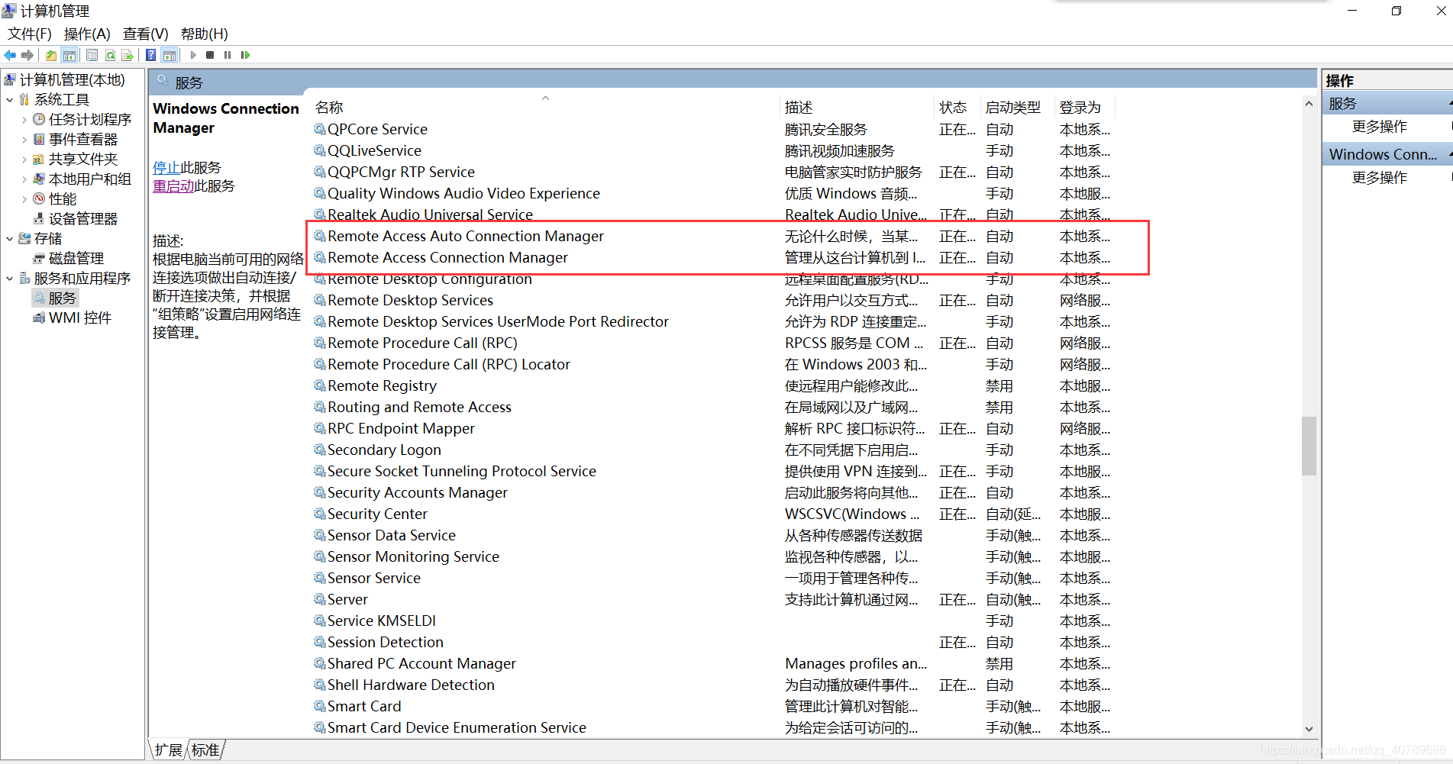The height and width of the screenshot is (764, 1453).
Task: Click the Stop service square icon
Action: click(x=210, y=55)
